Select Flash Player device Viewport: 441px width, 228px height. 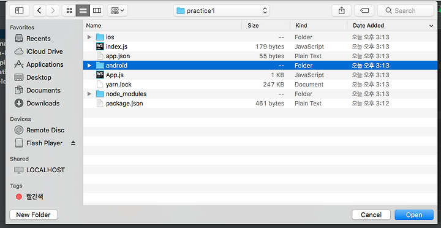pos(45,143)
